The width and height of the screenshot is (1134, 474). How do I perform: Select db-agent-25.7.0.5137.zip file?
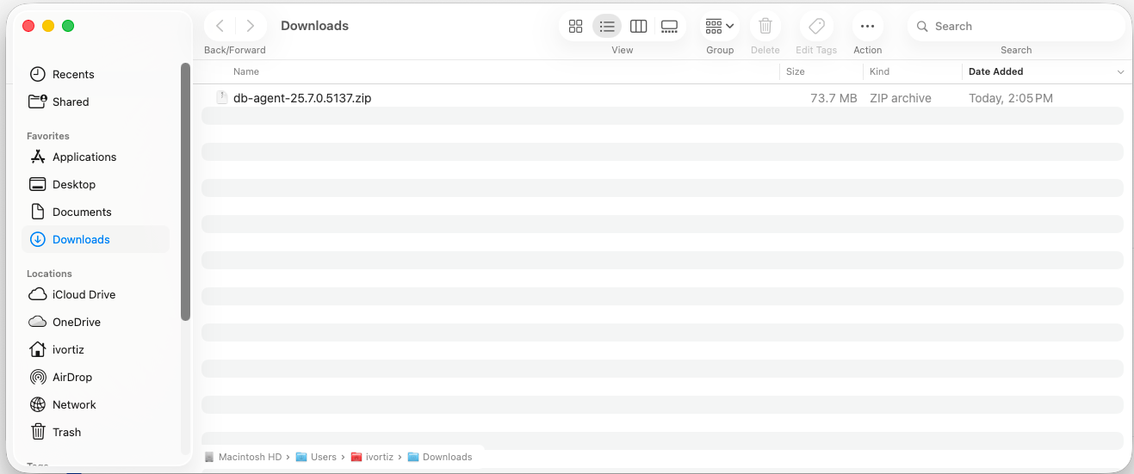coord(301,98)
